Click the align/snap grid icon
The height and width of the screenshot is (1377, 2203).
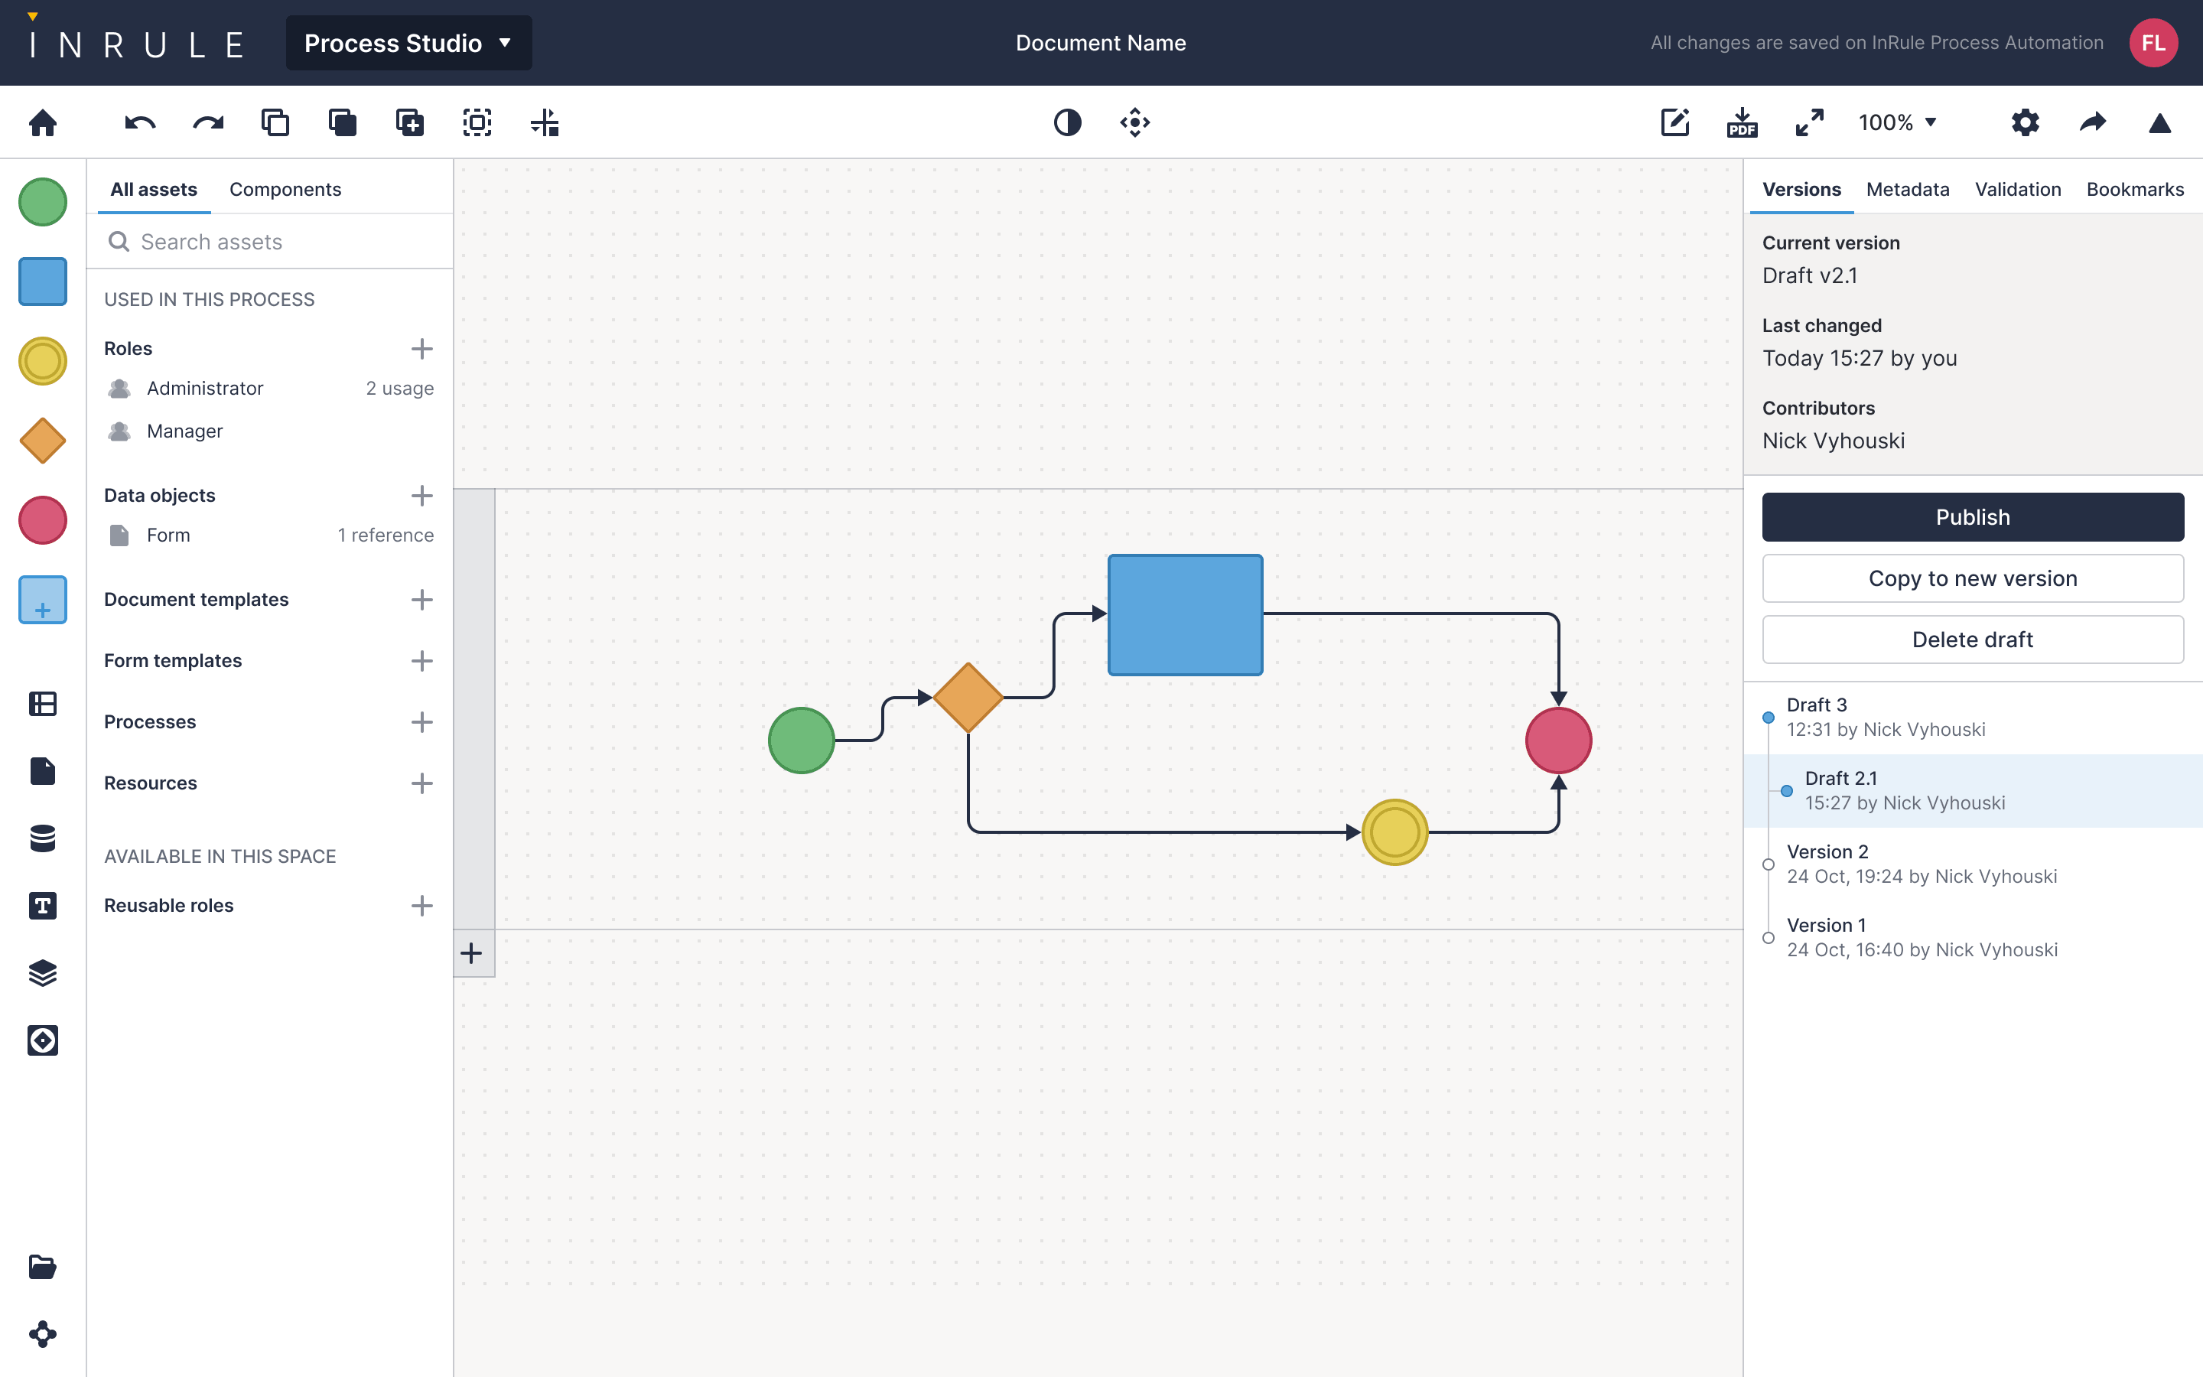click(545, 122)
